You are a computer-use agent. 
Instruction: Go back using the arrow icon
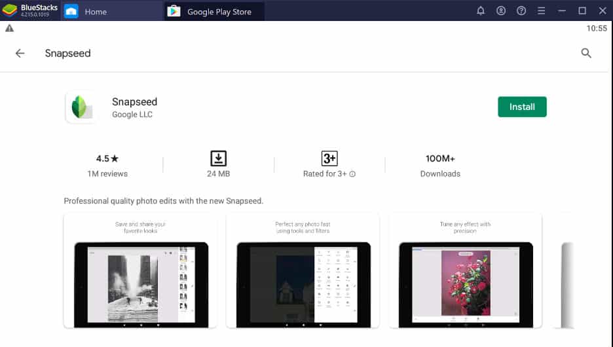tap(20, 53)
